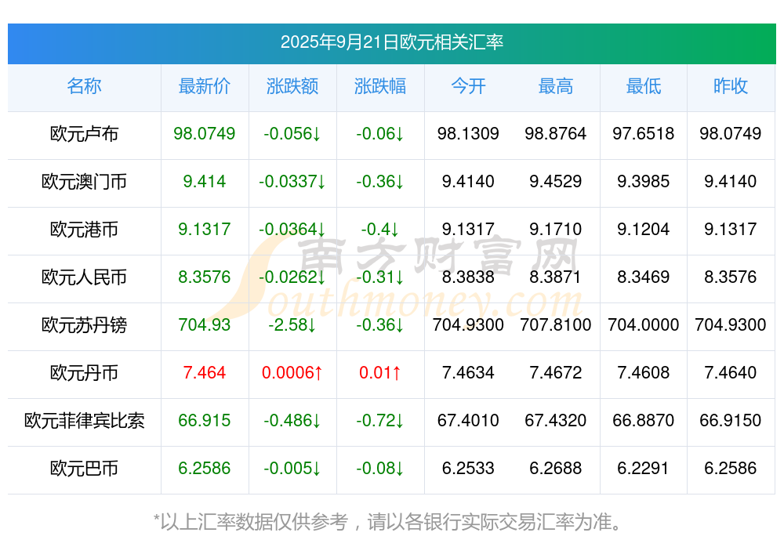Click the opening price 98.1309
Screen dimensions: 784x547
468,134
